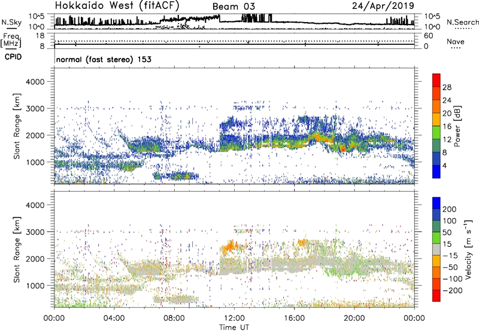This screenshot has height=331, width=479.
Task: Click the date "24/Apr/2019"
Action: (383, 6)
